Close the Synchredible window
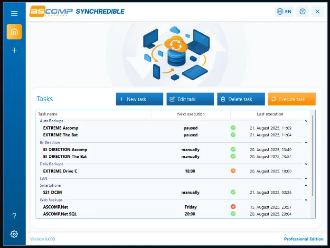Viewport: 330px width, 248px height. click(317, 11)
